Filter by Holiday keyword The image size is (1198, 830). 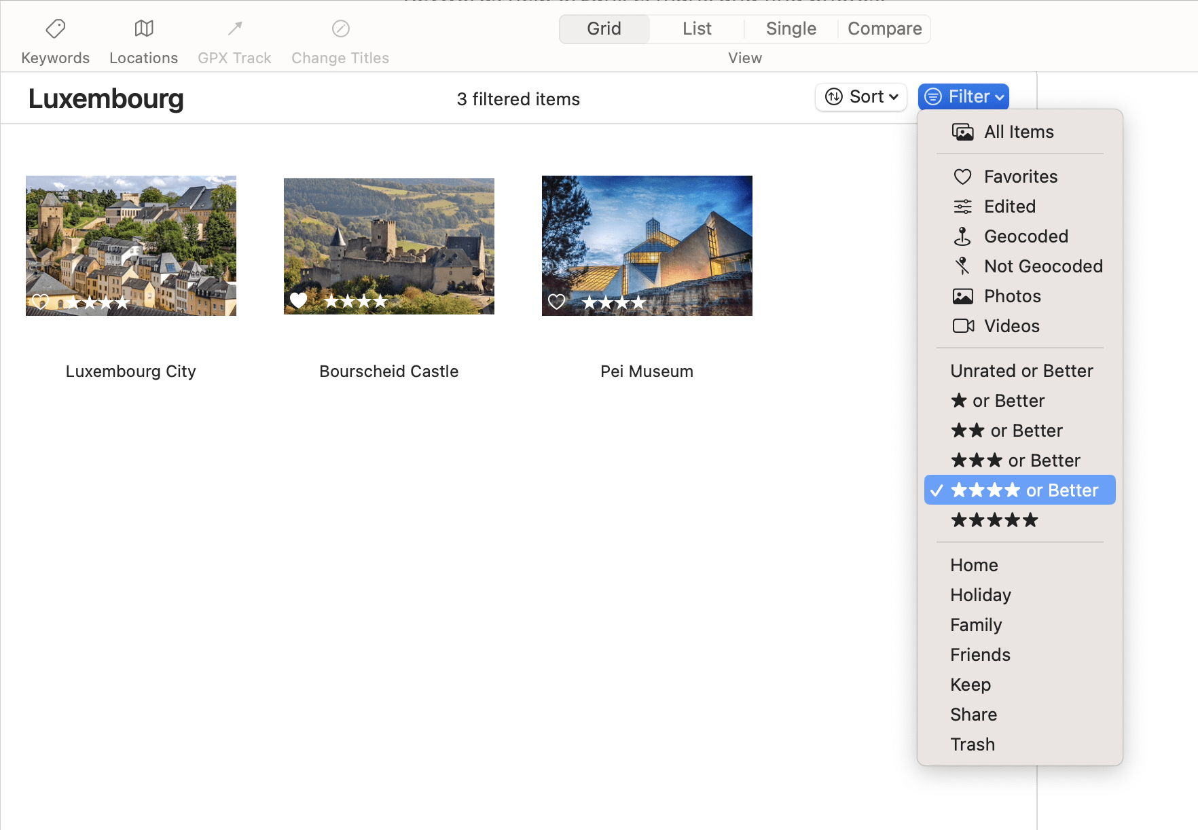1019,595
